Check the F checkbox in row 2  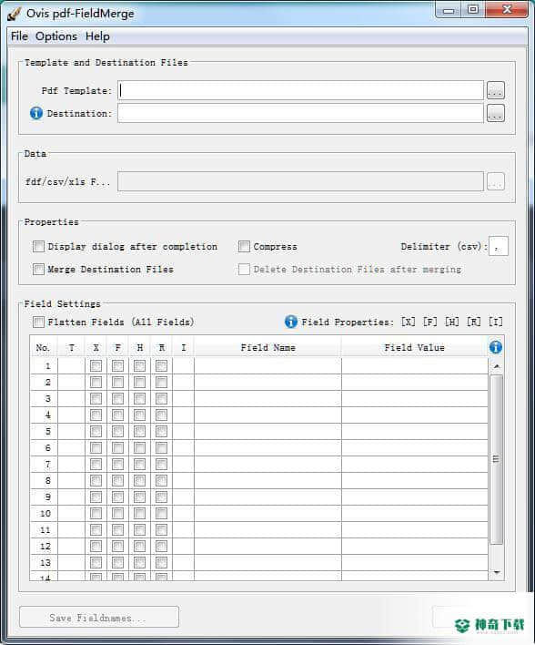117,382
